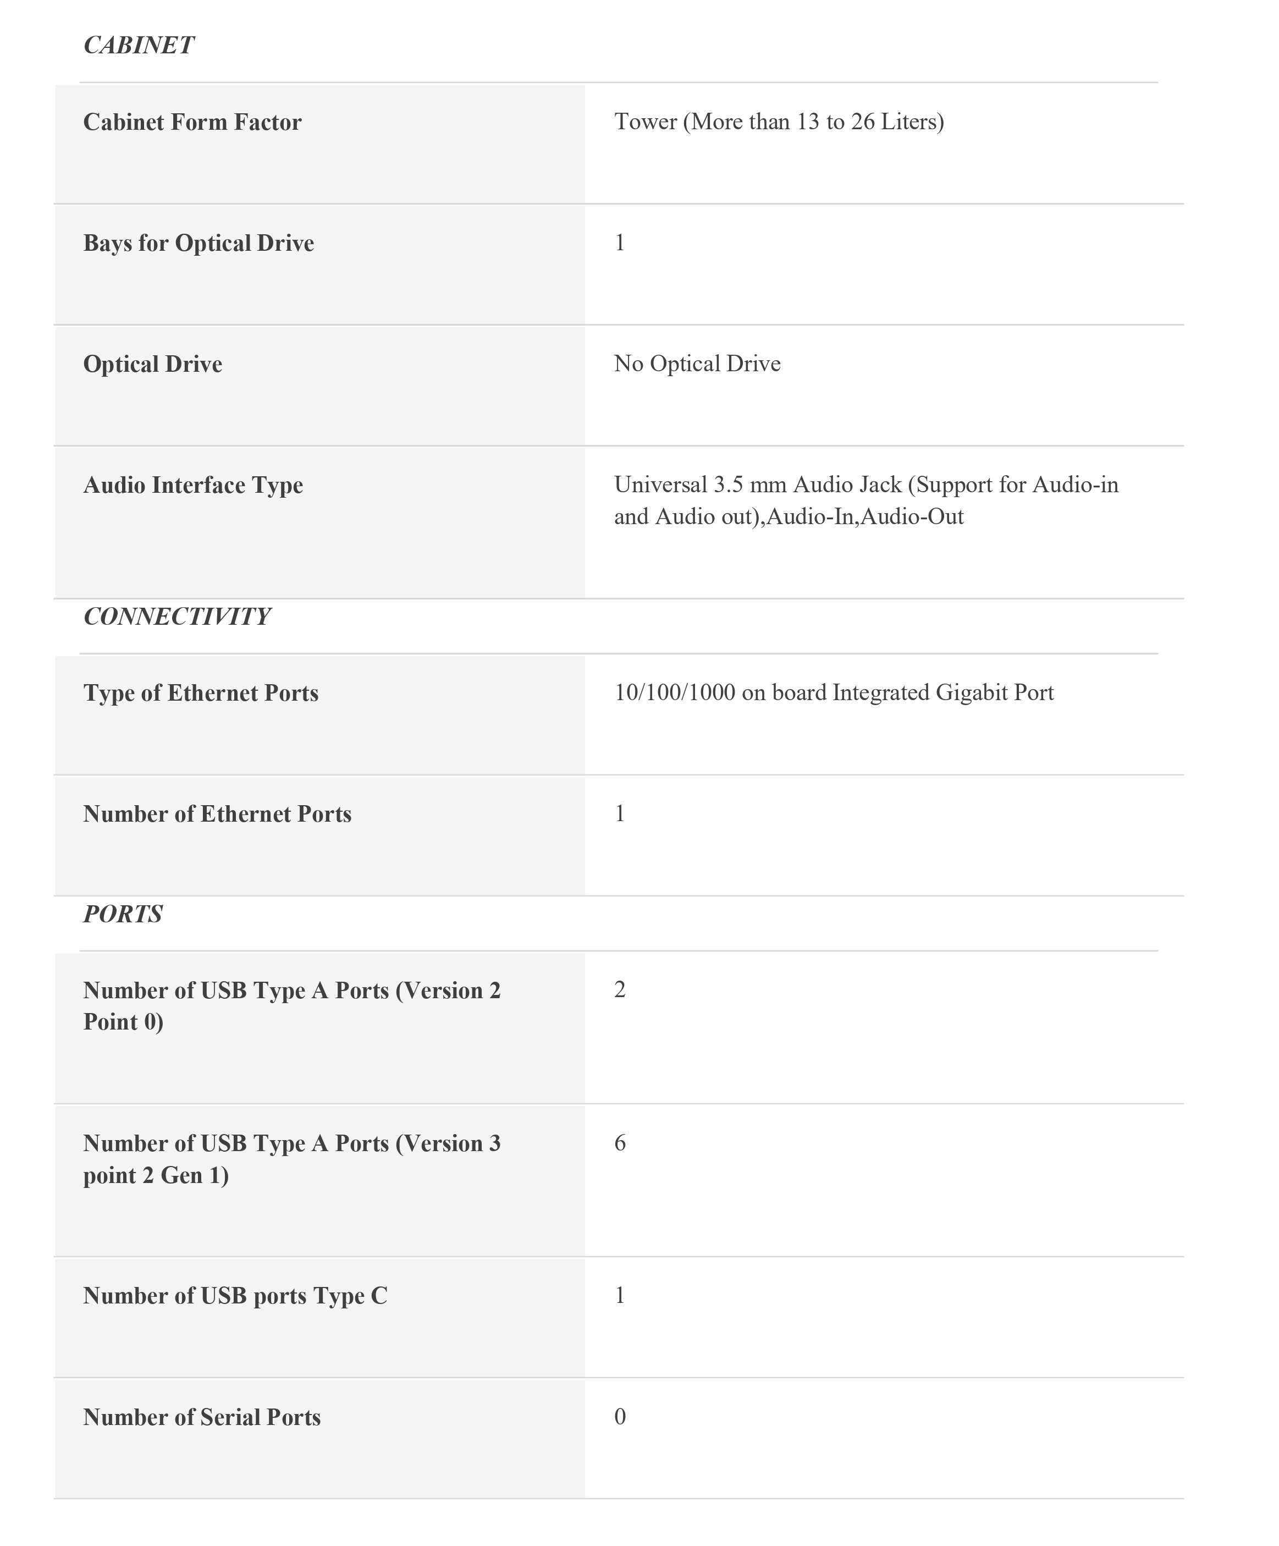Click the value 2 for USB 2.0 ports
Viewport: 1279px width, 1546px height.
click(x=620, y=990)
